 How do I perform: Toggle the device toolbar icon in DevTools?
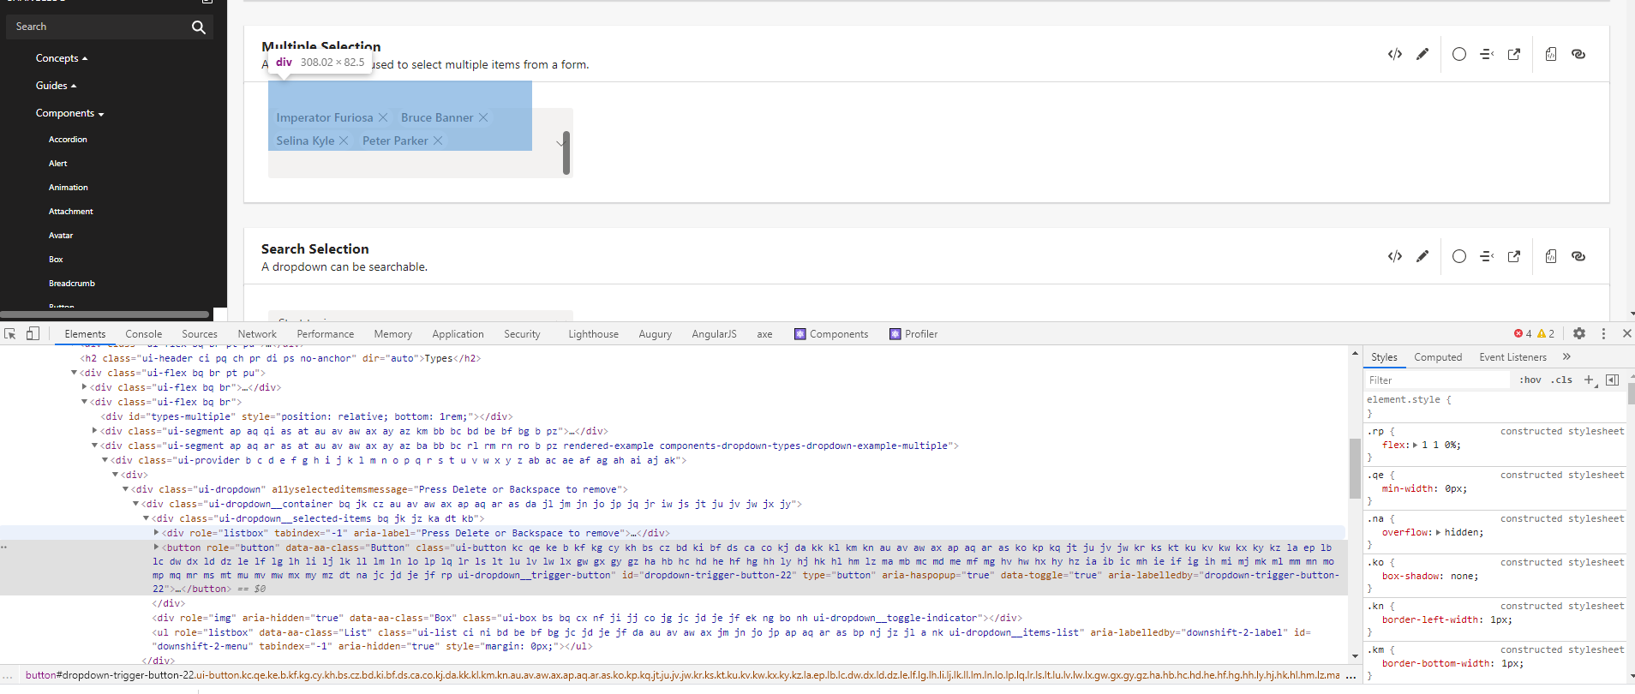click(33, 334)
